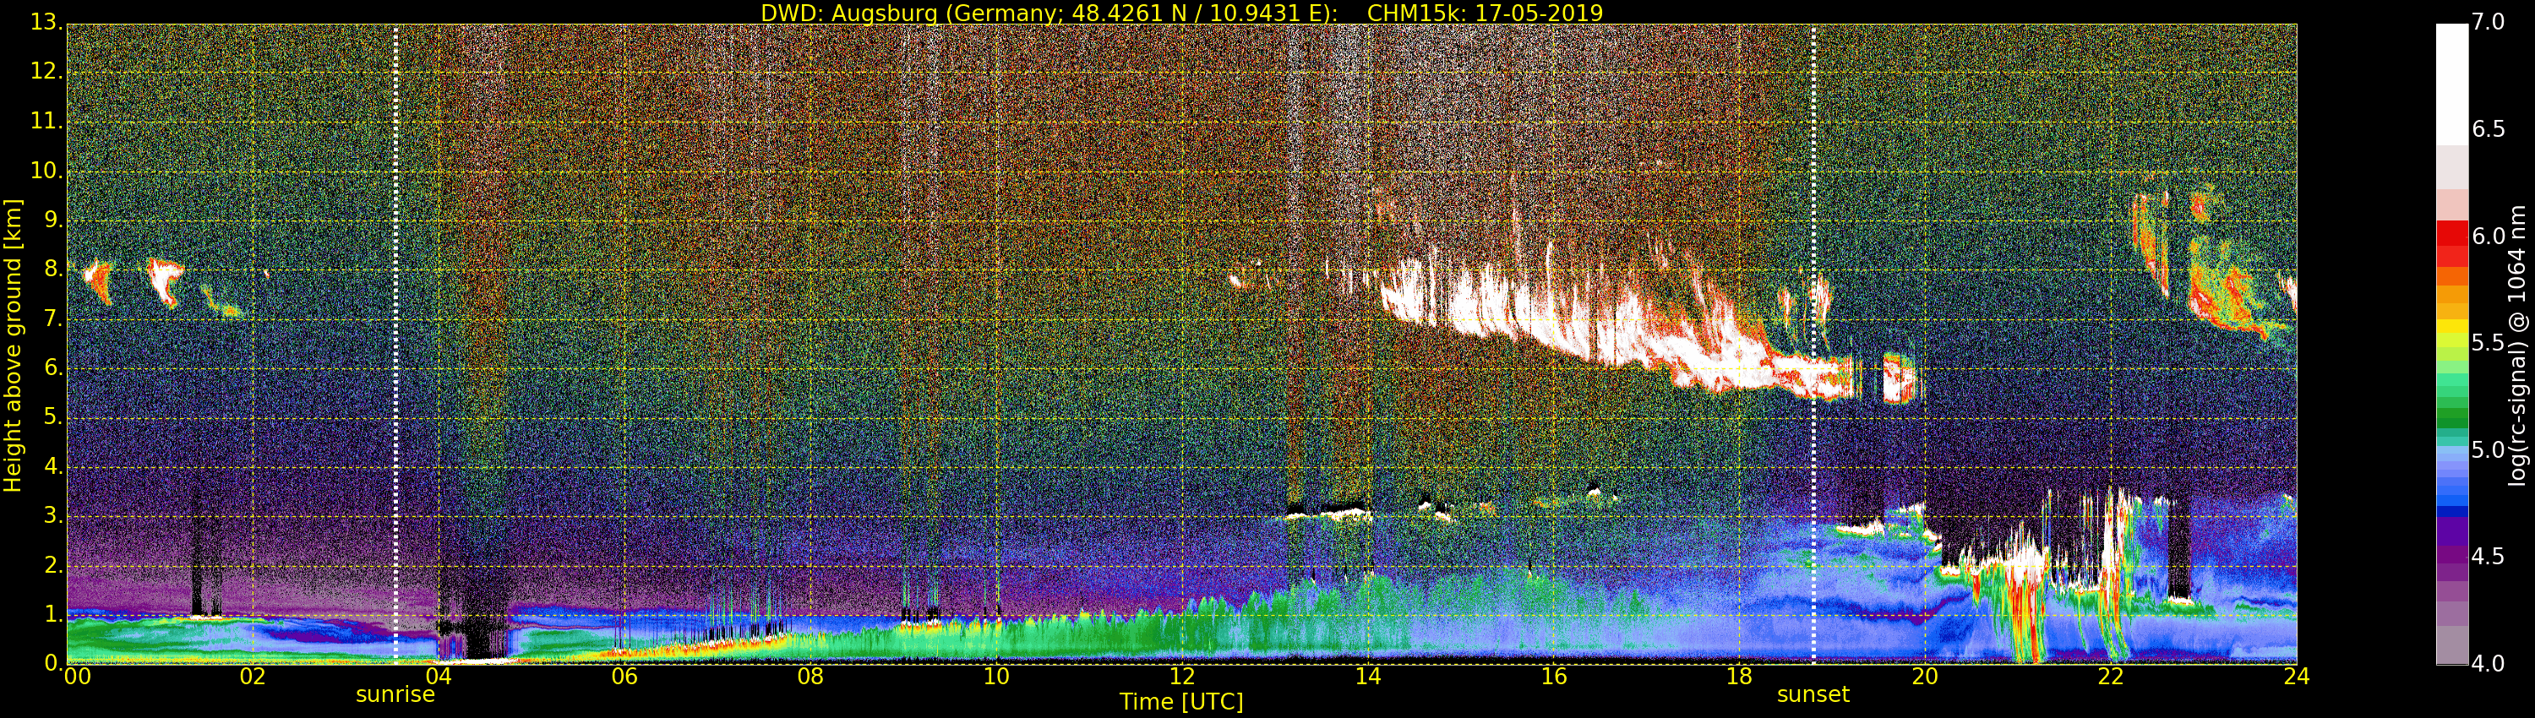Click the 4.0 colorbar value label
This screenshot has height=718, width=2535.
point(2489,663)
